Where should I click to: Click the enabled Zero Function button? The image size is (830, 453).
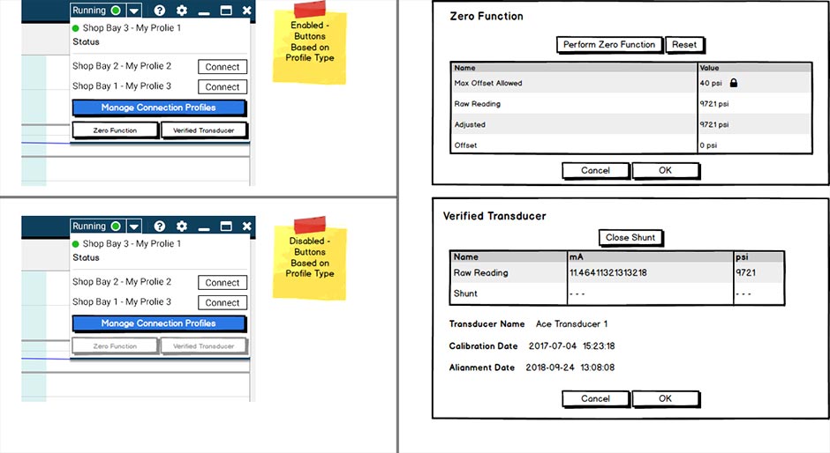[x=116, y=130]
